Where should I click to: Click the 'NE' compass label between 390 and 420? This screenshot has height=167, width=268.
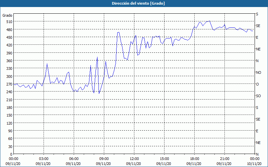point(258,49)
